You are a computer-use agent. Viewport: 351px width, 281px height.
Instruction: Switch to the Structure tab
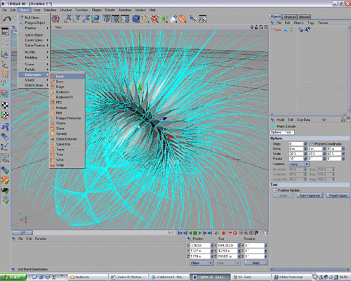pyautogui.click(x=290, y=17)
